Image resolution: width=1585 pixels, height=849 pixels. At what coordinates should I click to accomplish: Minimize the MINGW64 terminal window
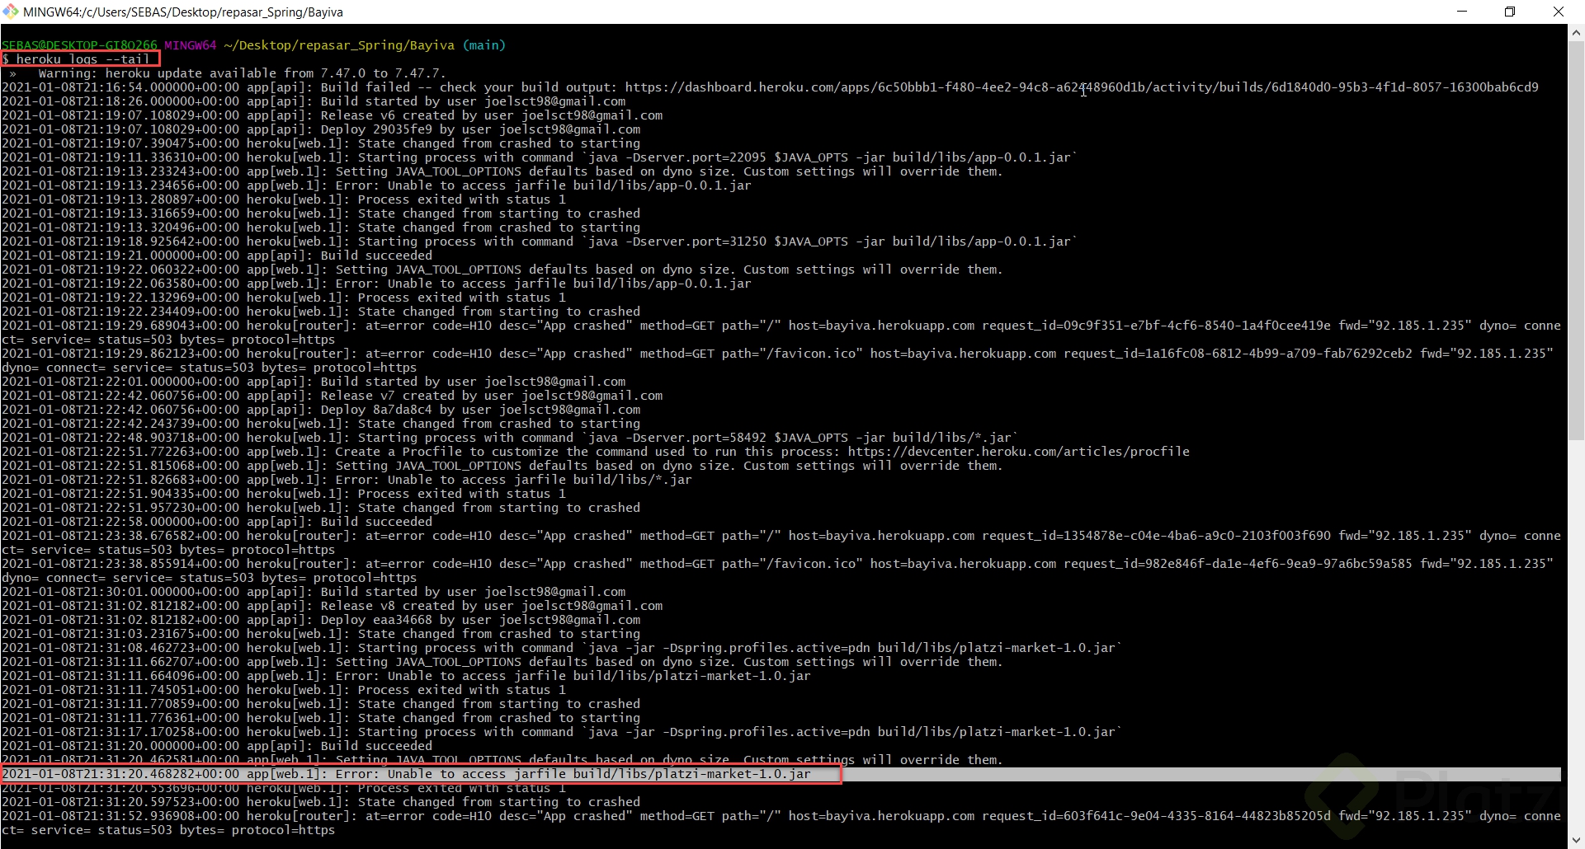[x=1462, y=12]
